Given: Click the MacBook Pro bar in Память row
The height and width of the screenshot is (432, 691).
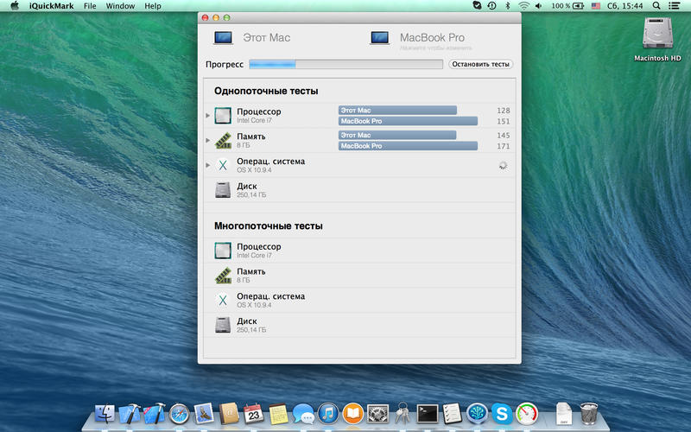Looking at the screenshot, I should click(408, 146).
